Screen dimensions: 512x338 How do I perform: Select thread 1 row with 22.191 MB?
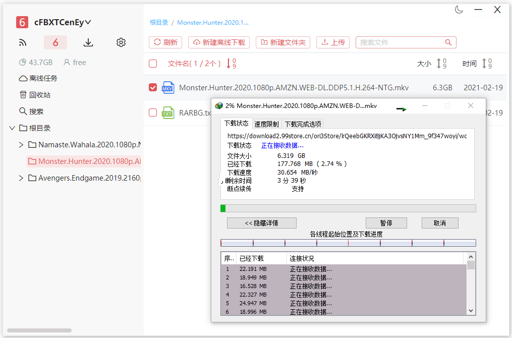coord(344,269)
